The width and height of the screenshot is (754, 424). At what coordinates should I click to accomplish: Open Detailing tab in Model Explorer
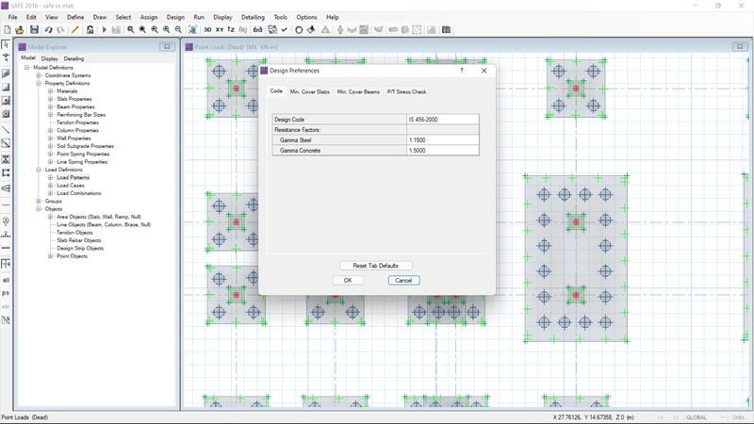pos(74,58)
